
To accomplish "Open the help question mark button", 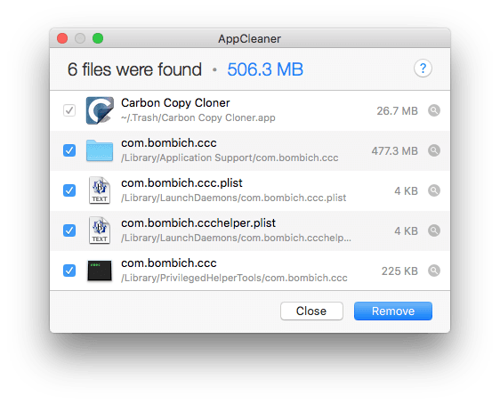I will point(423,69).
